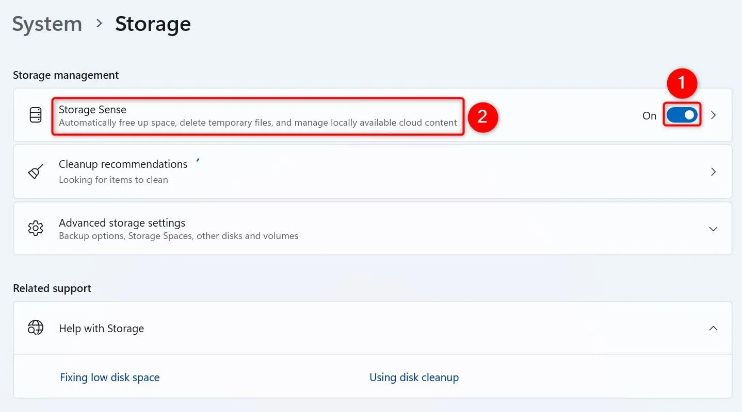Screen dimensions: 742x412
Task: Click the Advanced storage settings gear icon
Action: coord(35,228)
